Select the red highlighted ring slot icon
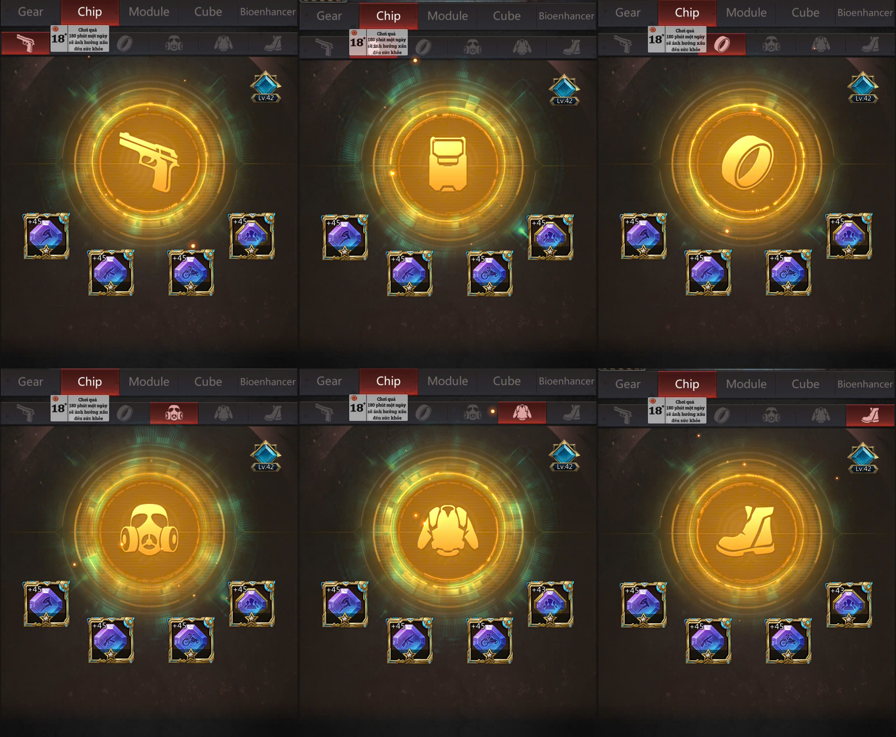896x737 pixels. [722, 44]
